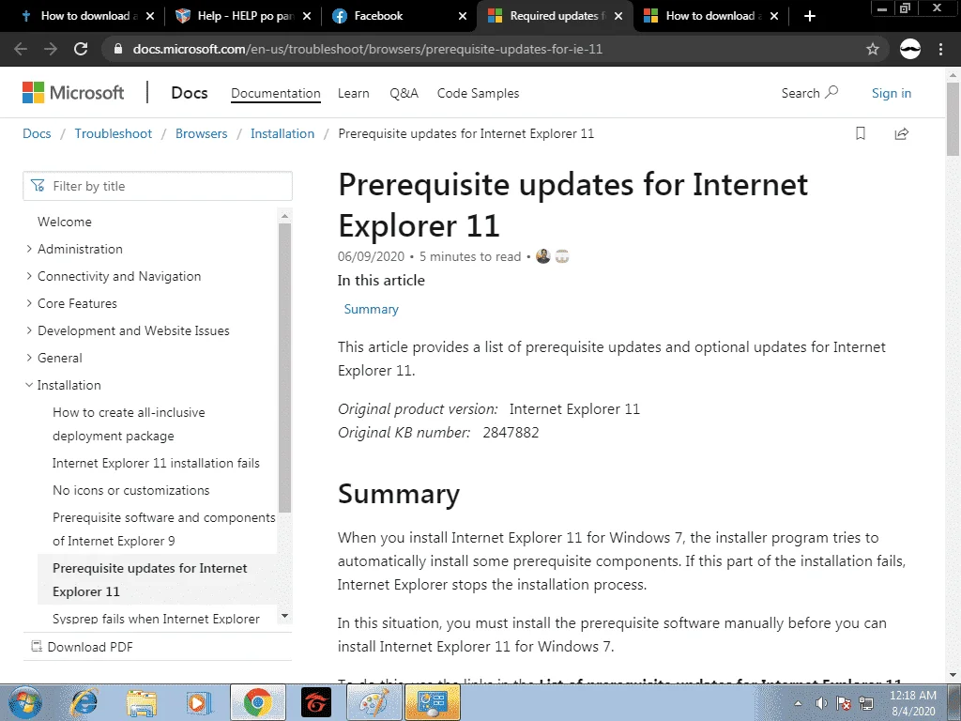961x721 pixels.
Task: Expand Connectivity and Navigation section
Action: 29,277
